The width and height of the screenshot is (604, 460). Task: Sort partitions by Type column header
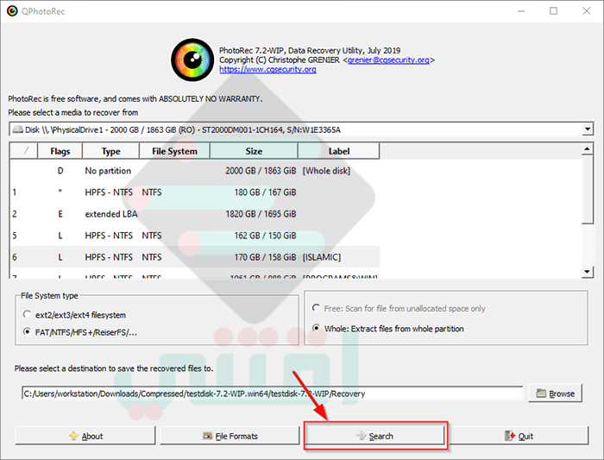[111, 151]
